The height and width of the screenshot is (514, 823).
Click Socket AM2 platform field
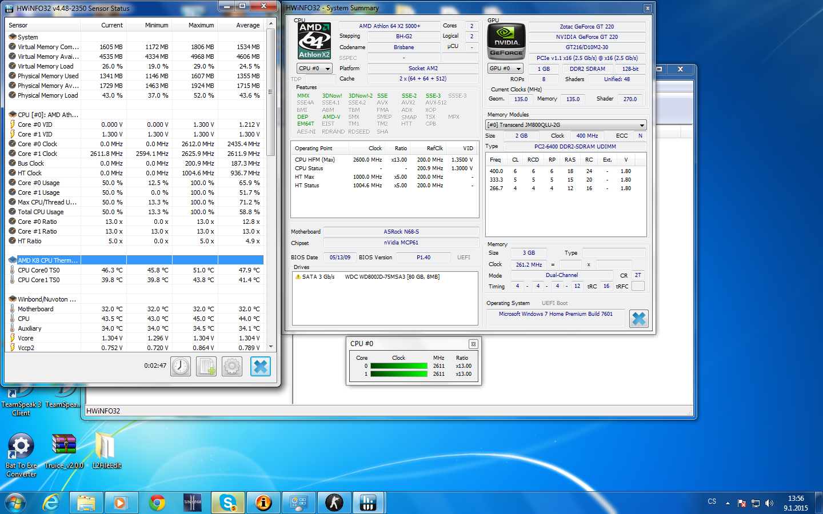tap(423, 69)
